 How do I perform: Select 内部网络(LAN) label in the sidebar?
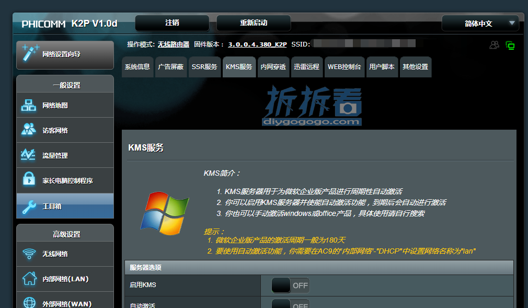[65, 279]
